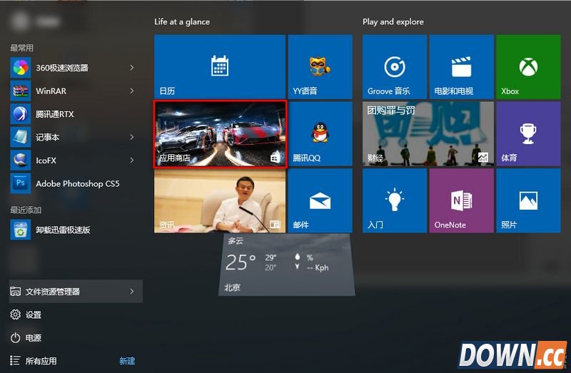The width and height of the screenshot is (571, 373).
Task: Open the 邮件 mail tile
Action: tap(320, 200)
